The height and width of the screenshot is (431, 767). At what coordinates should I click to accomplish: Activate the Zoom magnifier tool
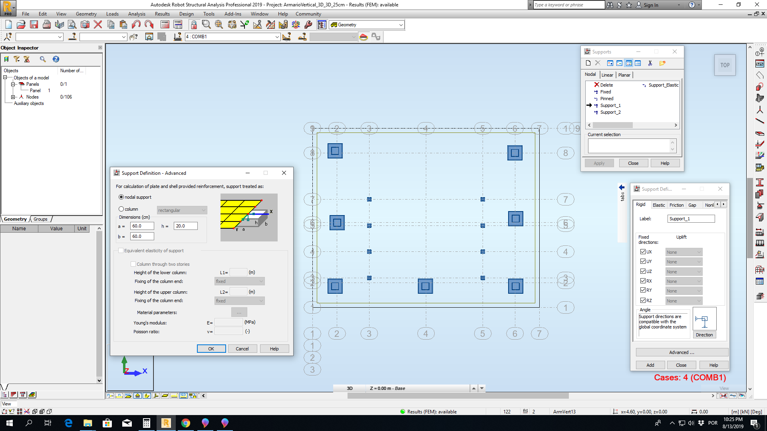coord(206,24)
